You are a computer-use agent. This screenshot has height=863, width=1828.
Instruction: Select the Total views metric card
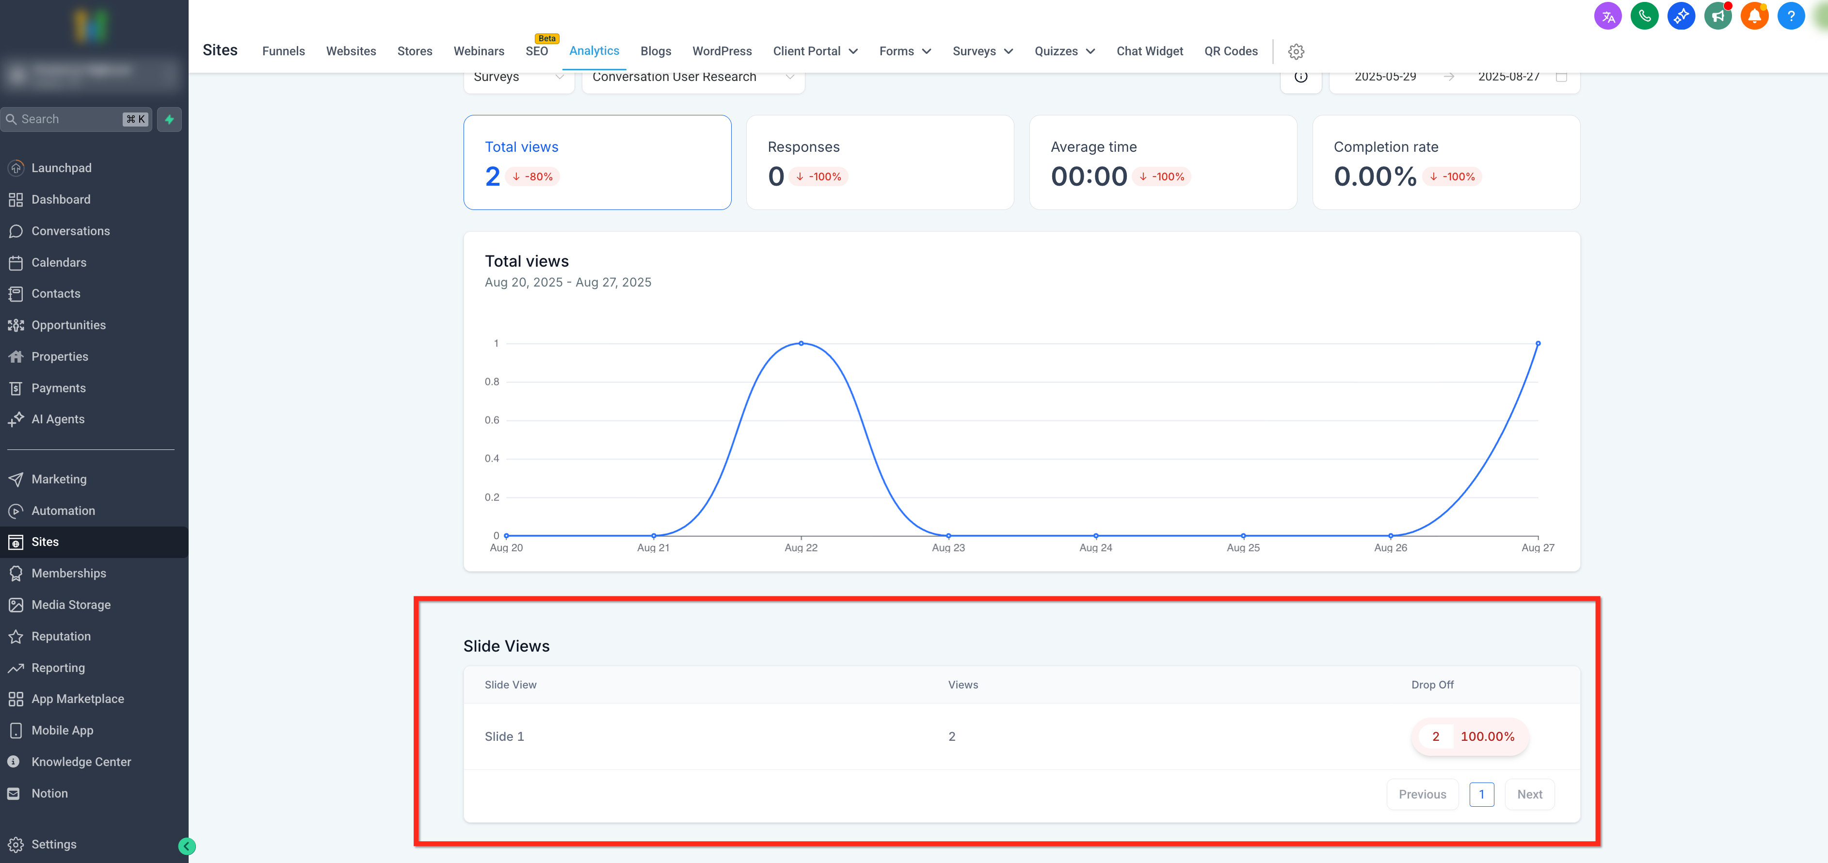click(x=597, y=162)
